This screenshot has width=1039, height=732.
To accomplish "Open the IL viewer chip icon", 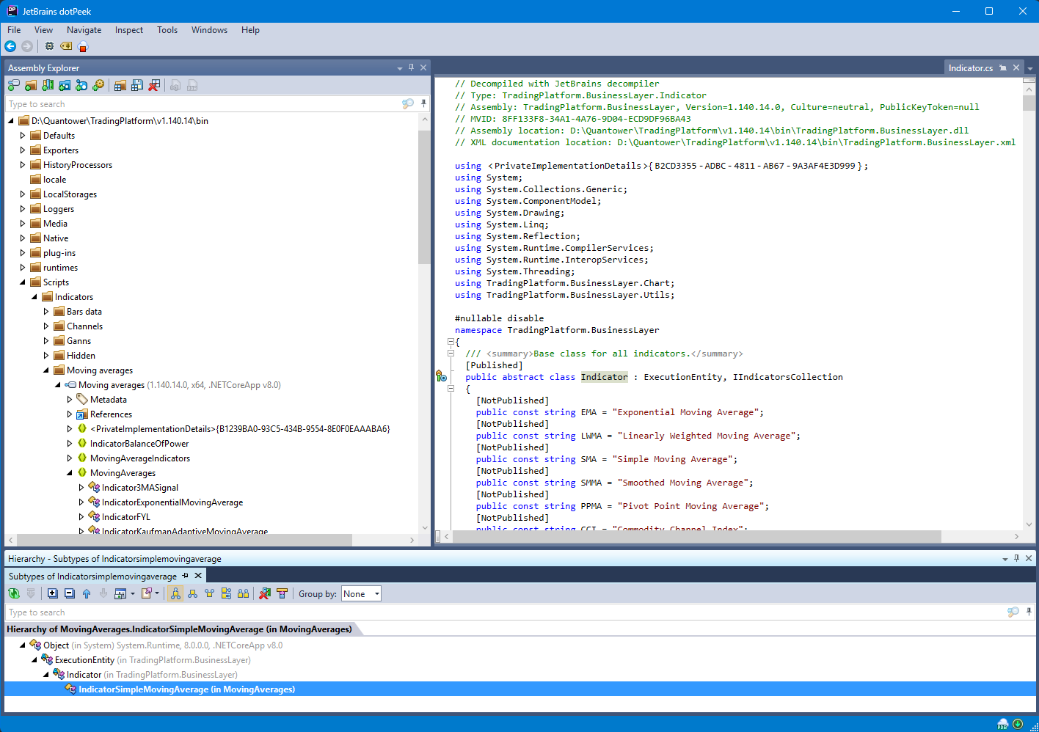I will (49, 46).
